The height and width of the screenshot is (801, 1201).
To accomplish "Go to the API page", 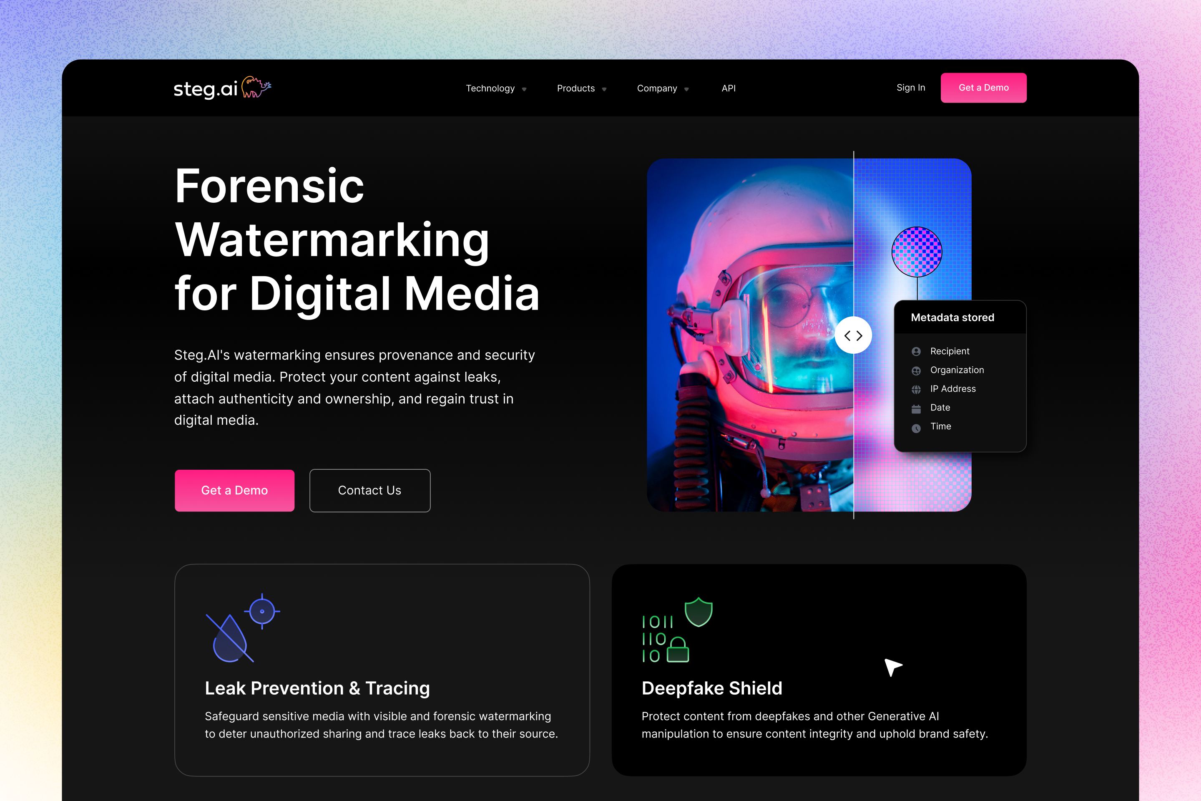I will 729,88.
